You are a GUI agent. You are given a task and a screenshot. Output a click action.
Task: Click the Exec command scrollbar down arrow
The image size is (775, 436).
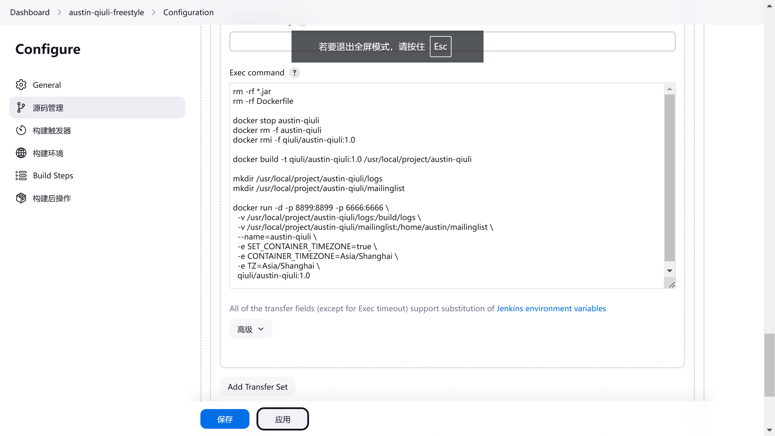pos(669,271)
